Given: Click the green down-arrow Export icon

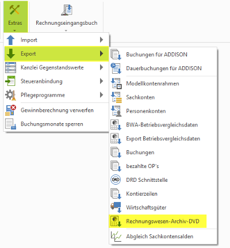Looking at the screenshot, I should [10, 54].
